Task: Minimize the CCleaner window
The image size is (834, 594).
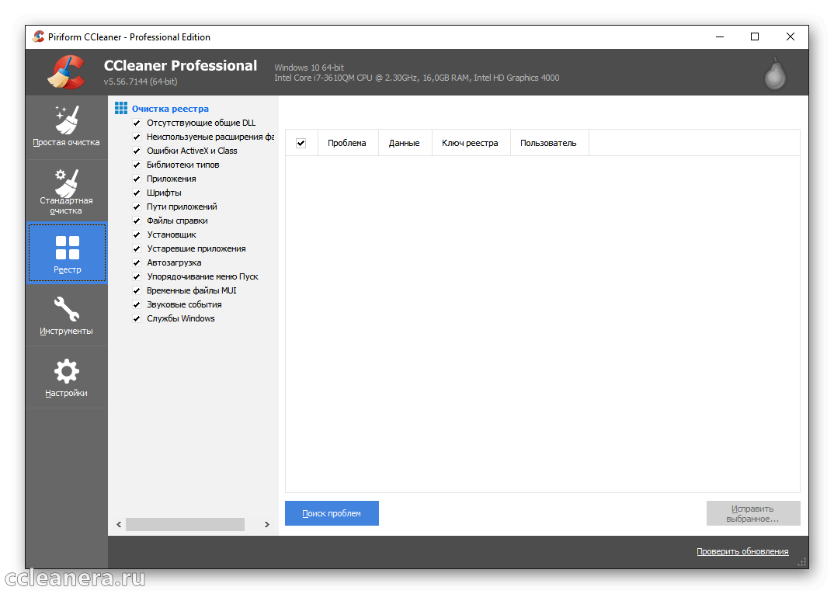Action: click(720, 36)
